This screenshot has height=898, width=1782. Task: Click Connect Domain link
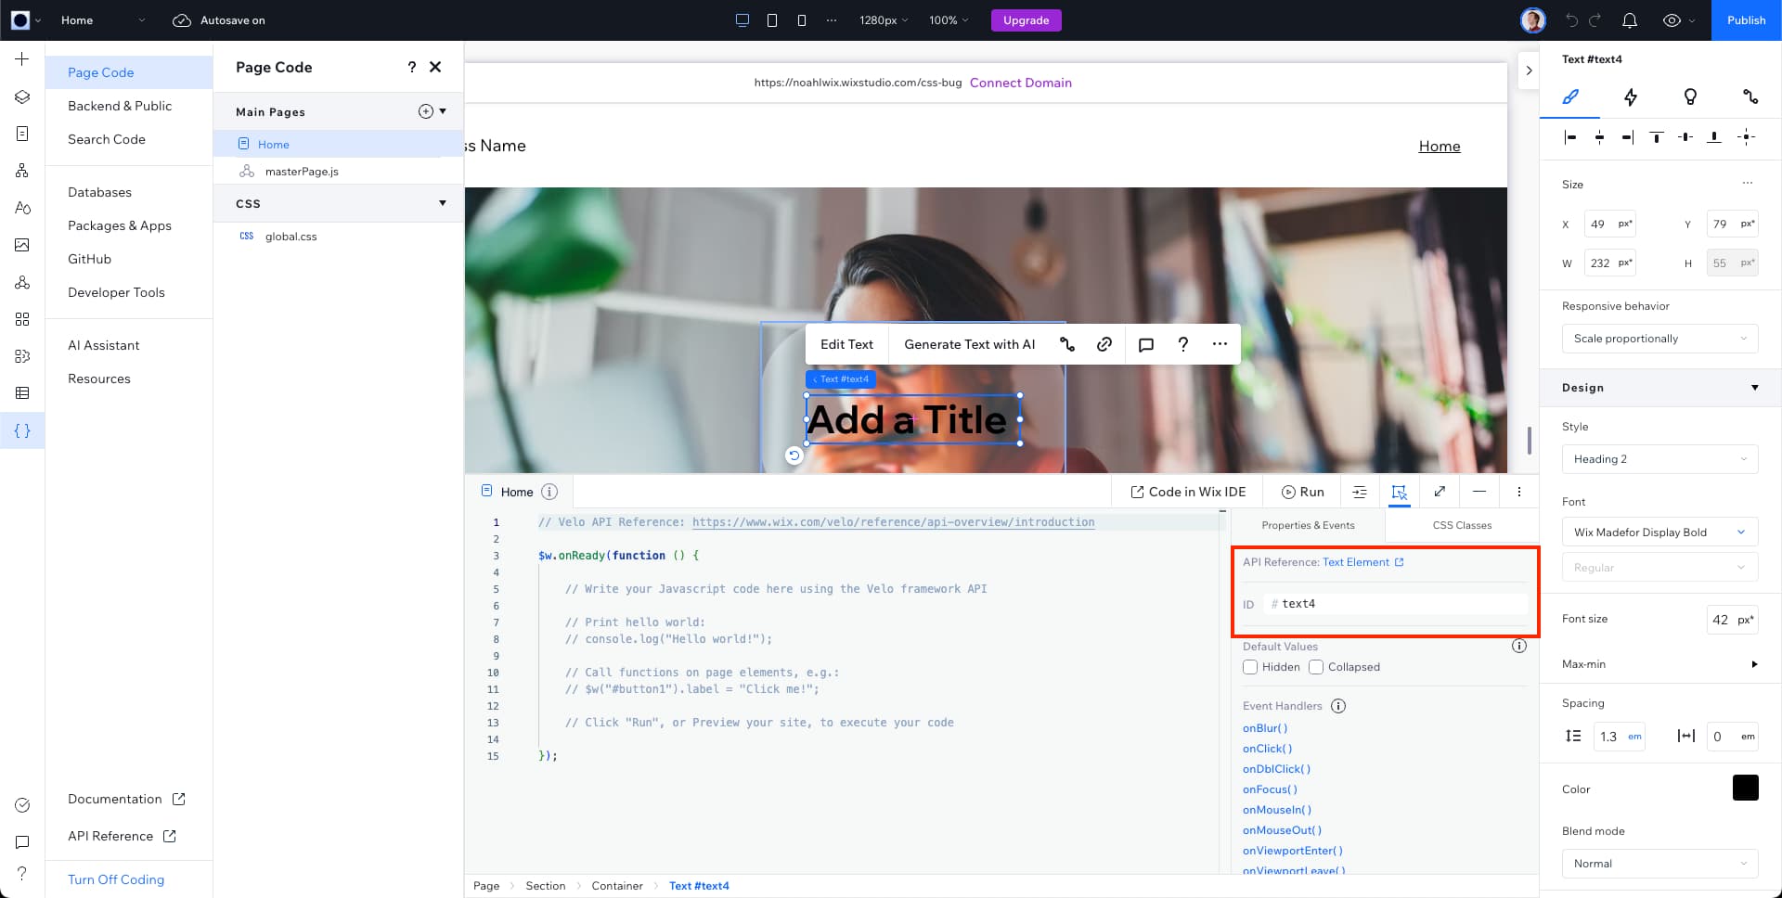1020,83
